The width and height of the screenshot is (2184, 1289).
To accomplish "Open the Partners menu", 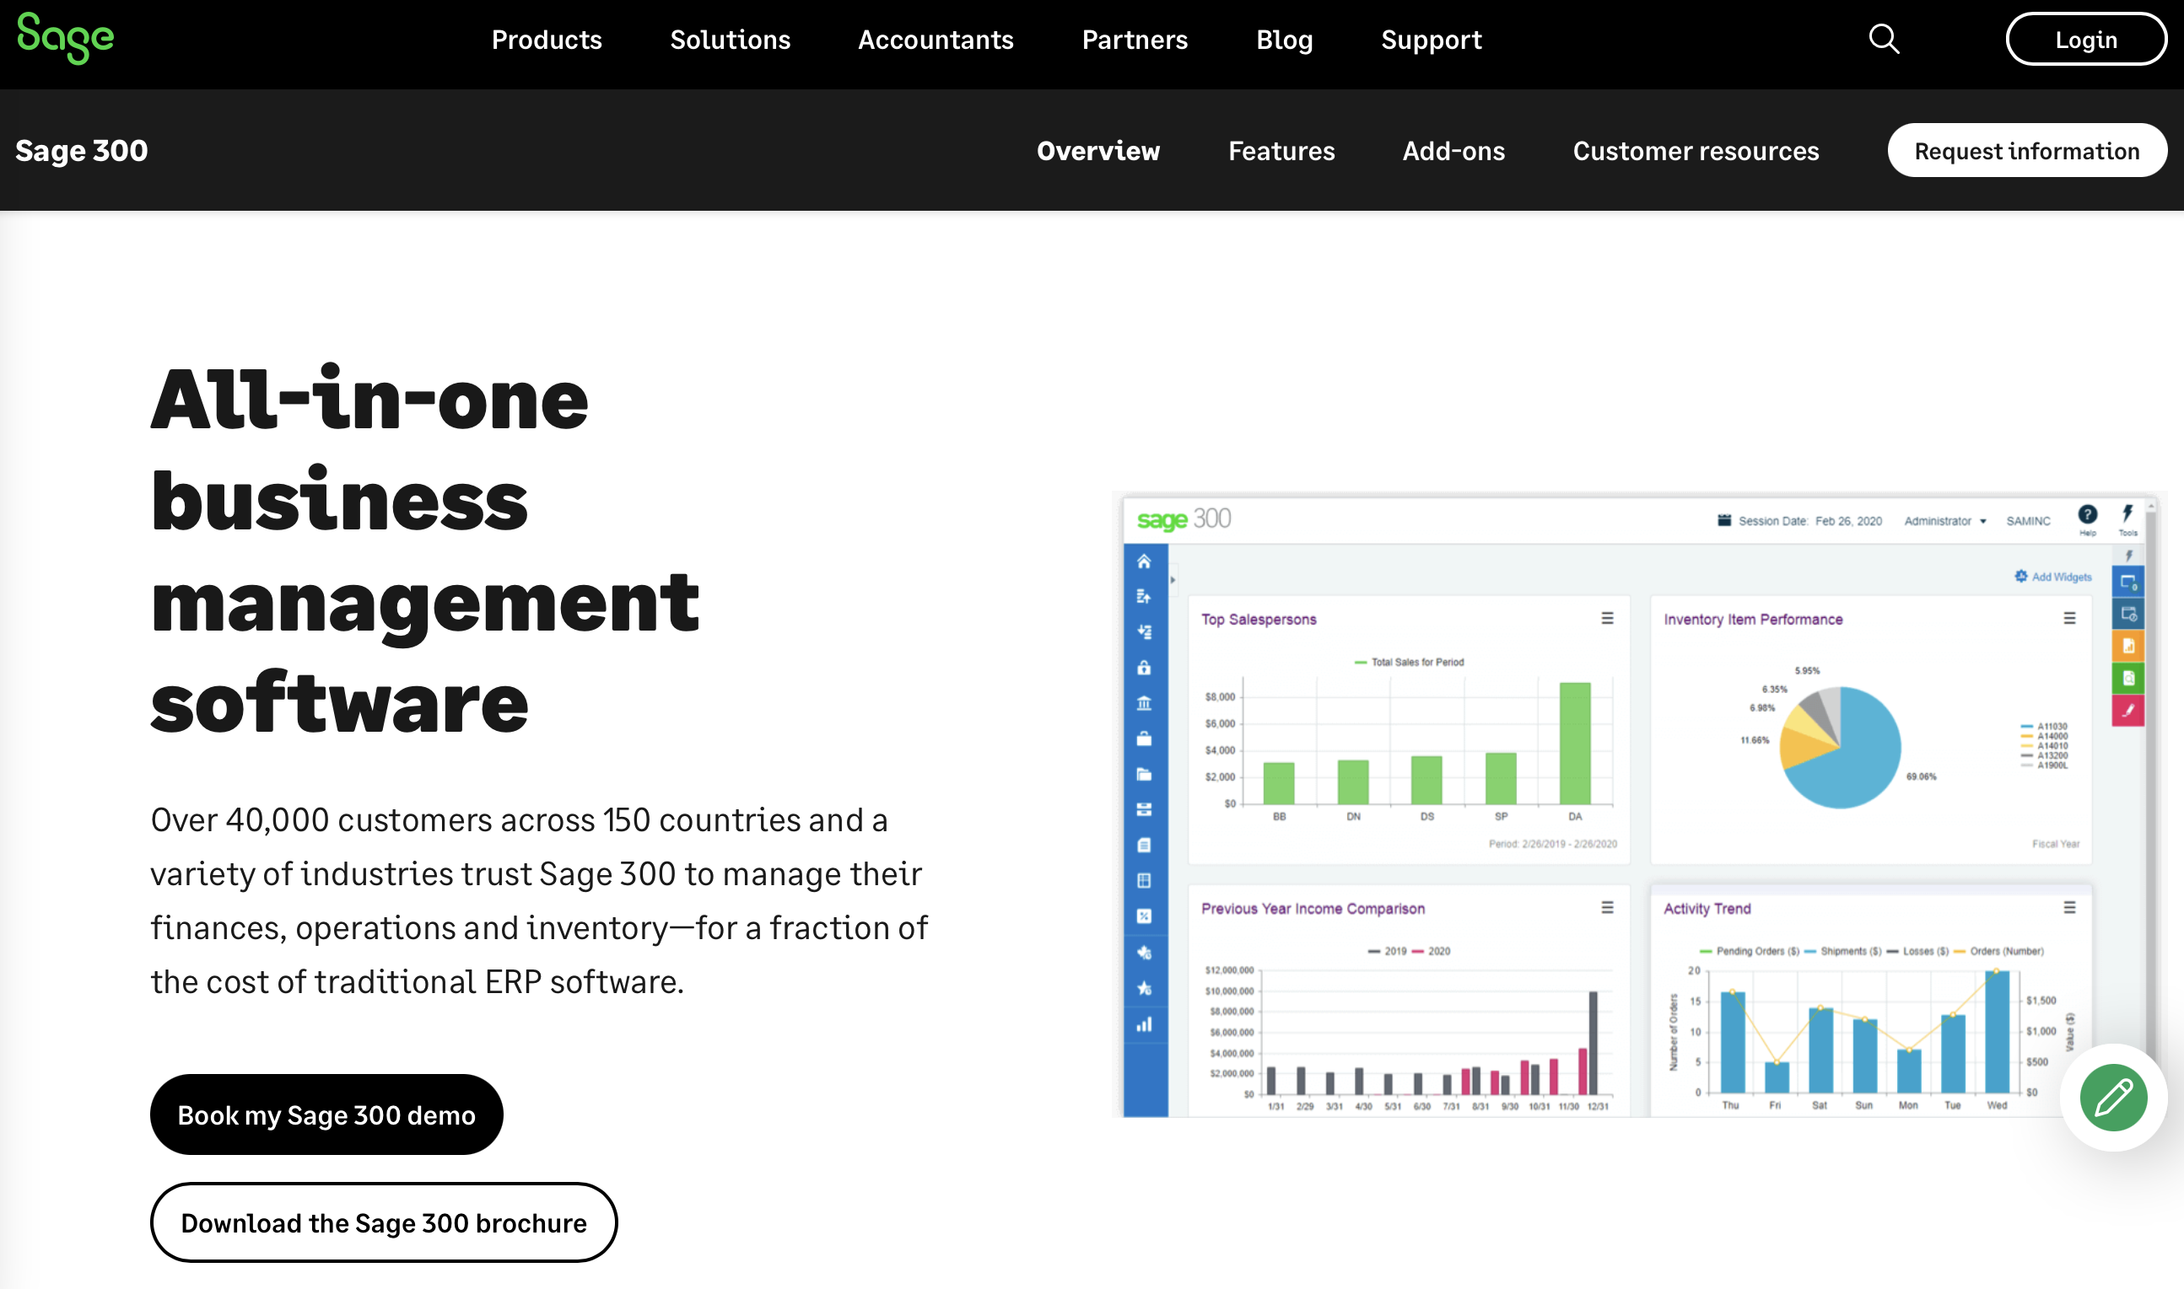I will 1134,40.
